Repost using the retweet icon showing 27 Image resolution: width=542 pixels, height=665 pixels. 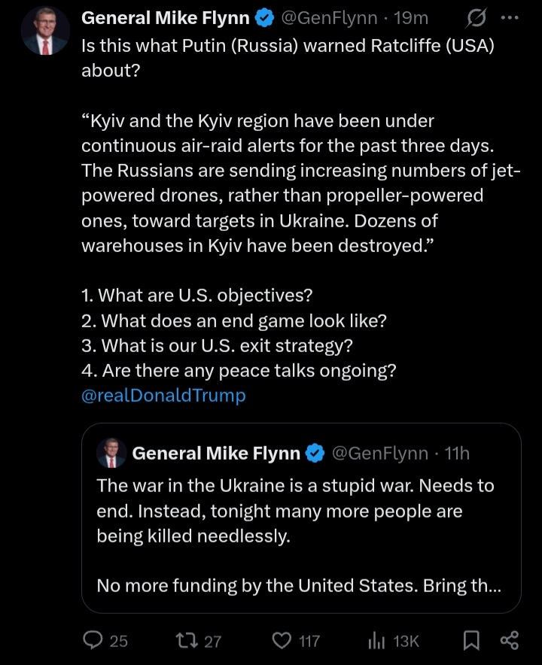tap(187, 640)
